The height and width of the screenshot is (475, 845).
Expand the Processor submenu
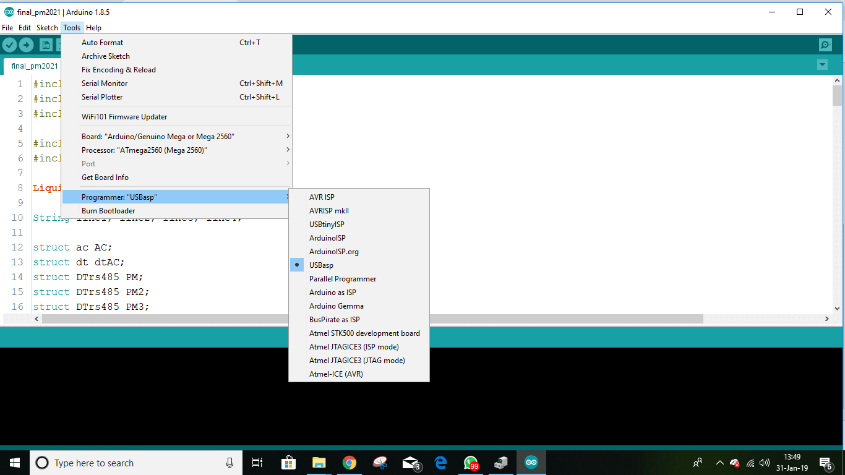[176, 150]
